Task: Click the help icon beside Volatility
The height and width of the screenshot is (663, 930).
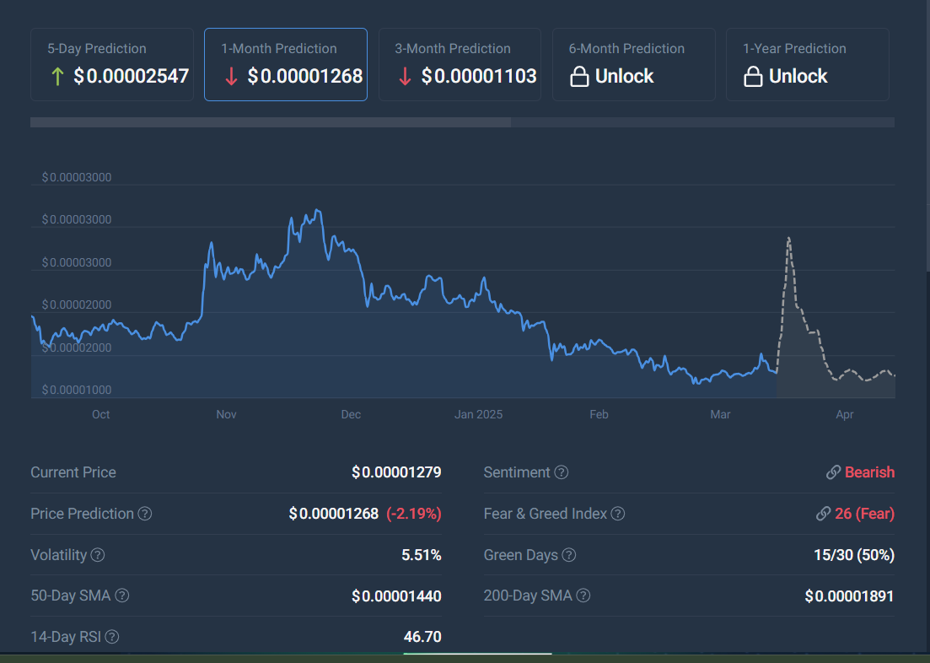Action: pos(98,555)
